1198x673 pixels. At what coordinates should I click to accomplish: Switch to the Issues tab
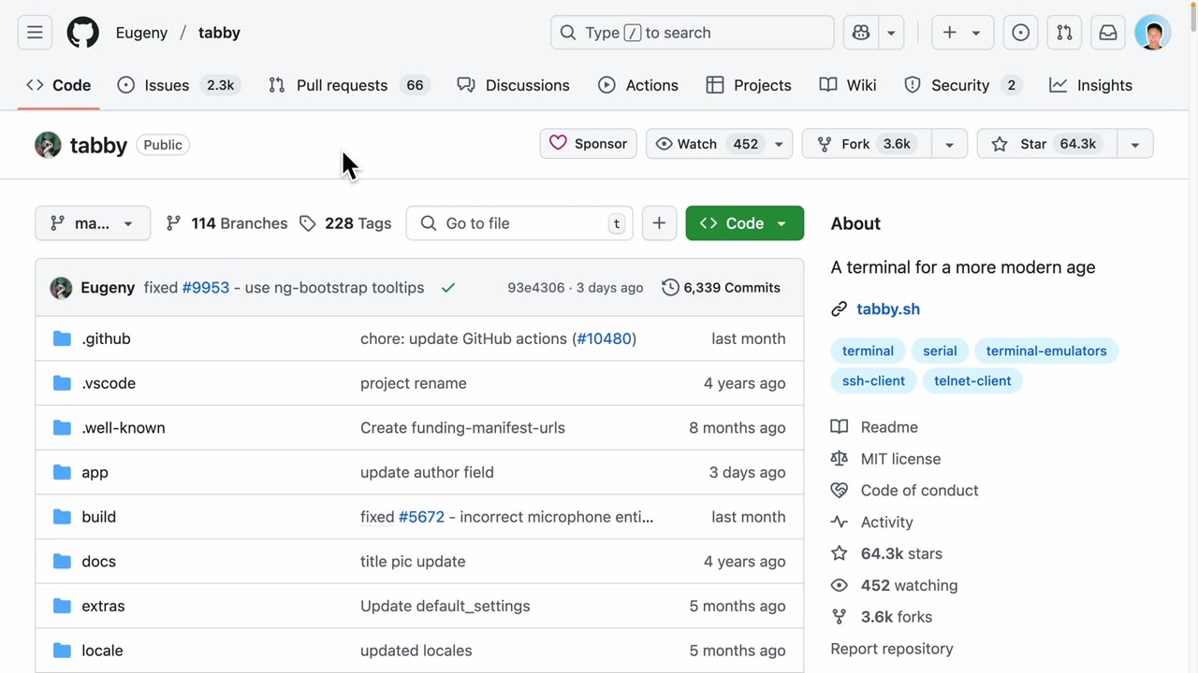click(177, 85)
